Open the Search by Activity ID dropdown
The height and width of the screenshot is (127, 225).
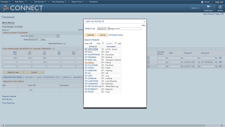pos(104,29)
